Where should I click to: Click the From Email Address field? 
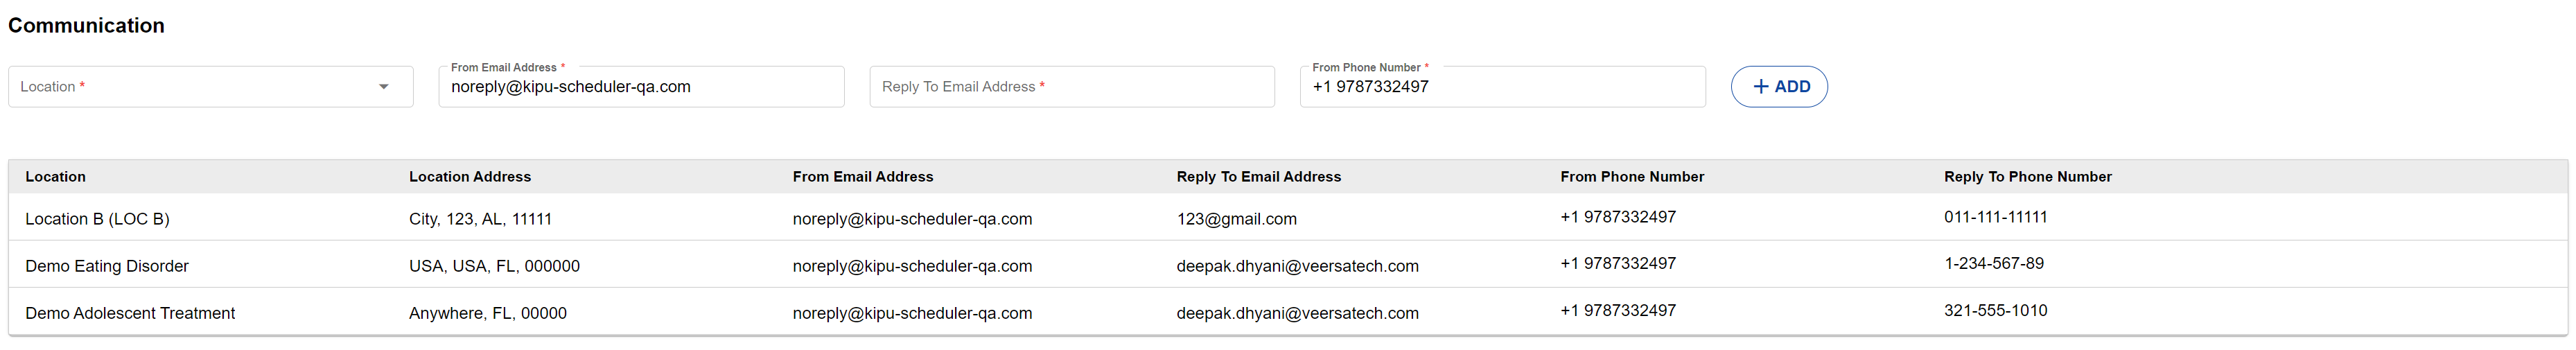coord(640,87)
